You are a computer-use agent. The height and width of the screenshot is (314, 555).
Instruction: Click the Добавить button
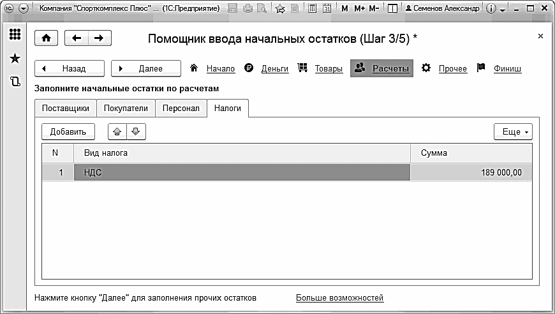pos(68,131)
